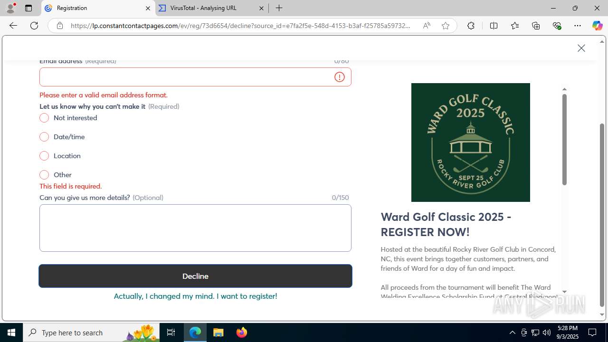The width and height of the screenshot is (608, 342).
Task: Close the registration form with X
Action: pyautogui.click(x=581, y=48)
